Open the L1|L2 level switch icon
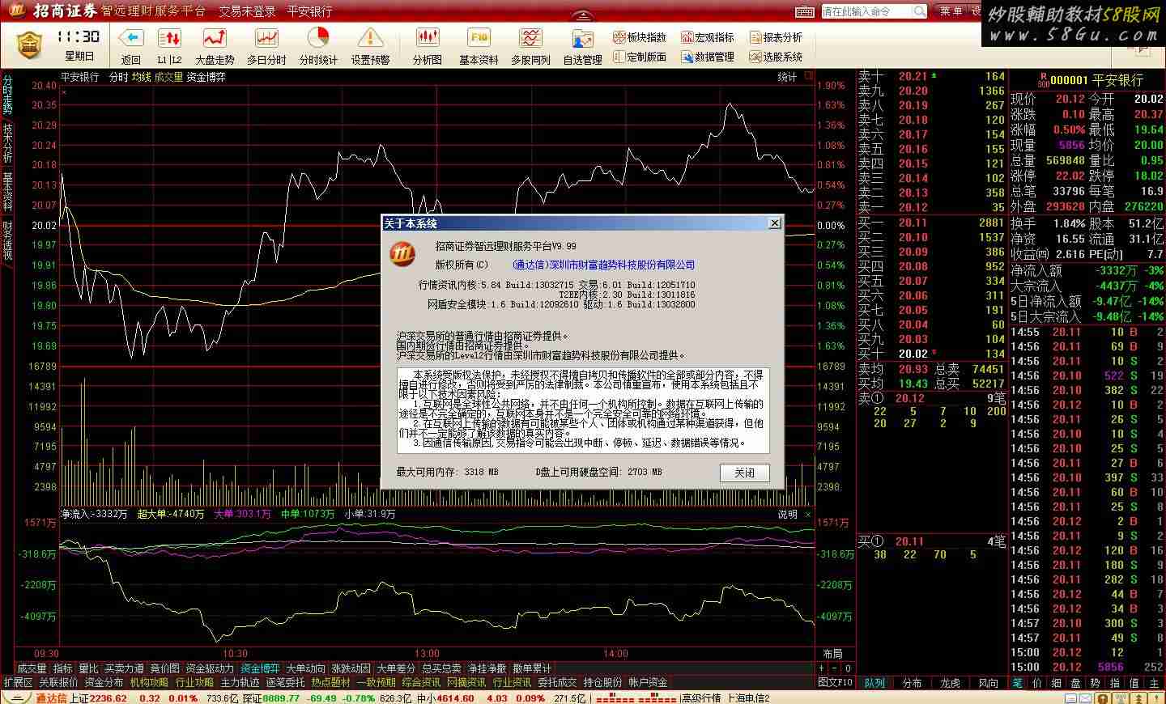 pos(169,38)
